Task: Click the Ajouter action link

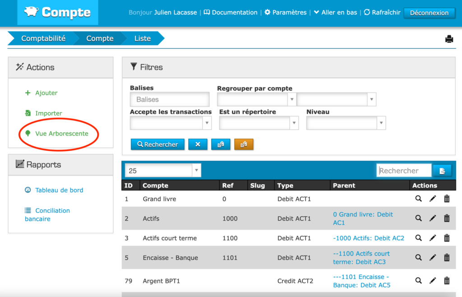Action: tap(46, 93)
